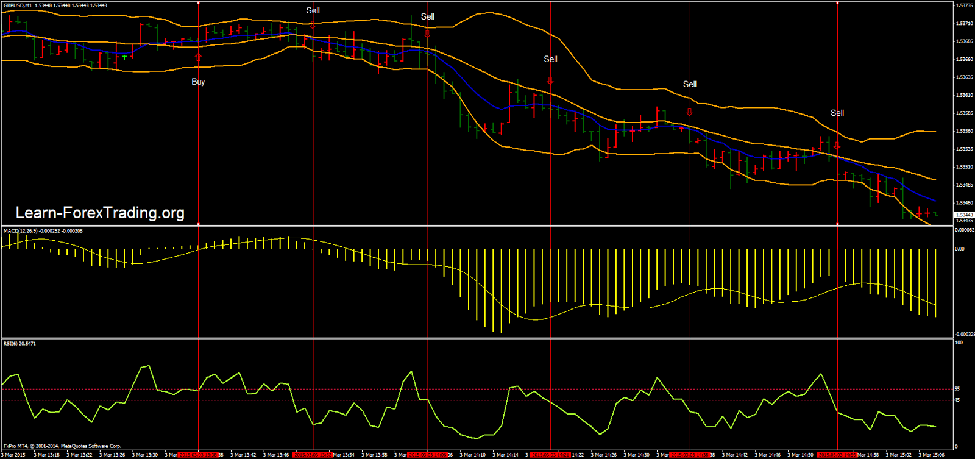Select the Sell arrow at 14:38 line
975x459 pixels.
click(x=689, y=112)
